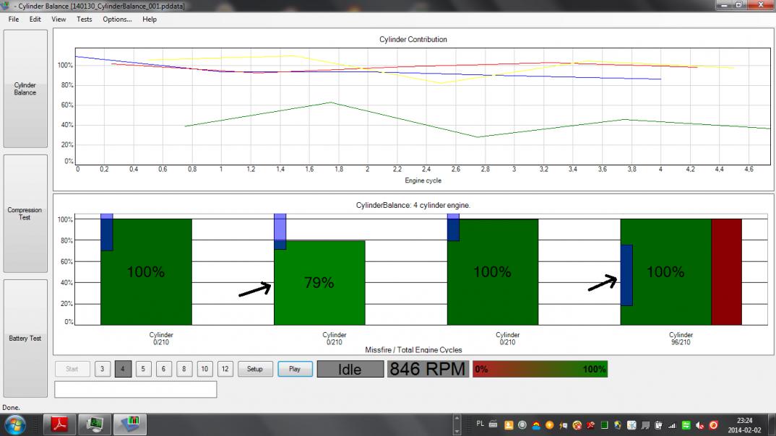This screenshot has height=436, width=776.
Task: Click the white-blue square tray icon
Action: 631,425
